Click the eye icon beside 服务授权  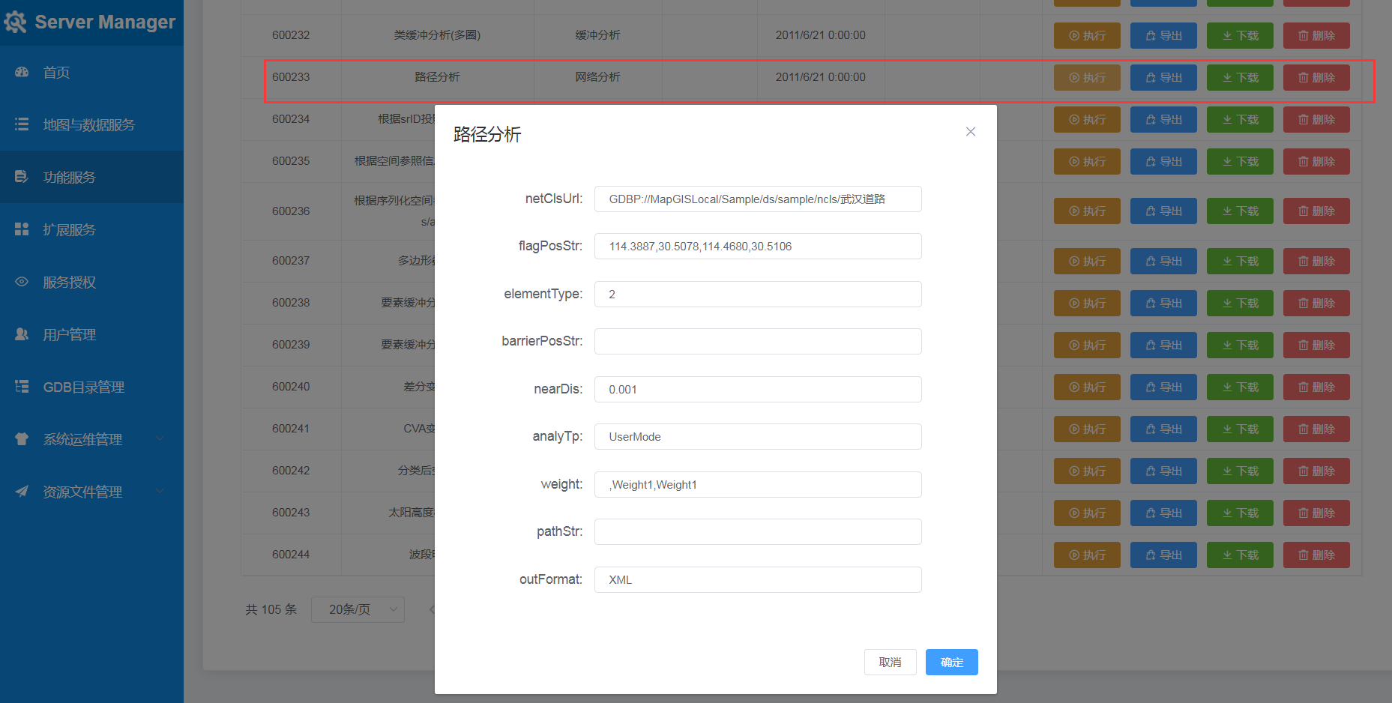pyautogui.click(x=22, y=282)
